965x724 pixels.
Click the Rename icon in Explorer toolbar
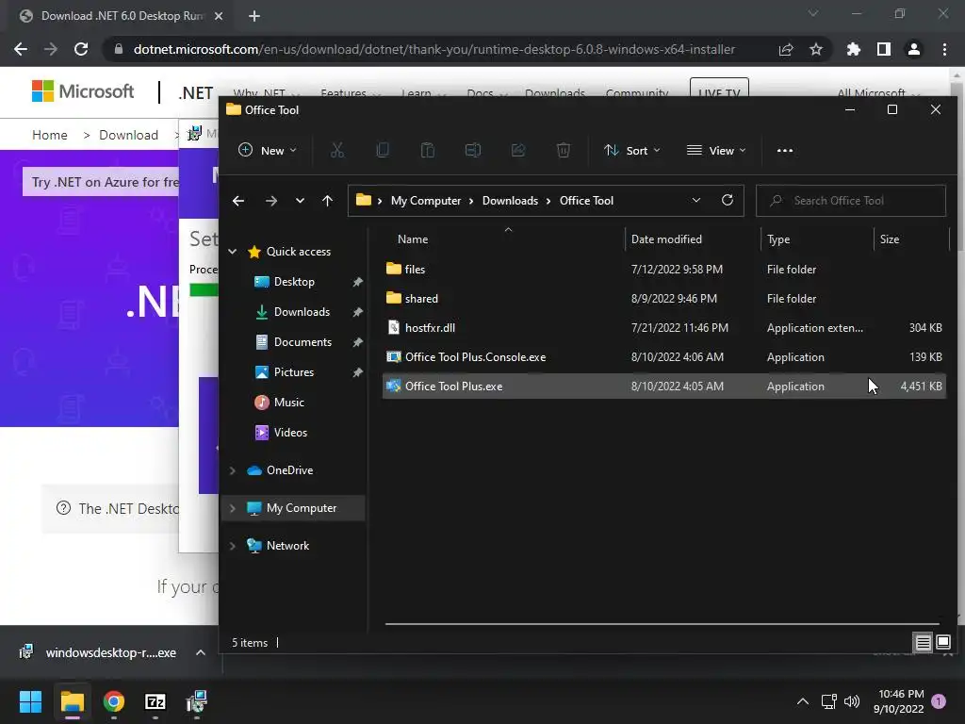pos(473,150)
